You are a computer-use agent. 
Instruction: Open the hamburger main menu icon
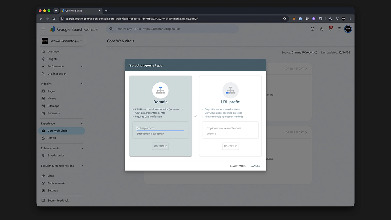click(x=43, y=29)
